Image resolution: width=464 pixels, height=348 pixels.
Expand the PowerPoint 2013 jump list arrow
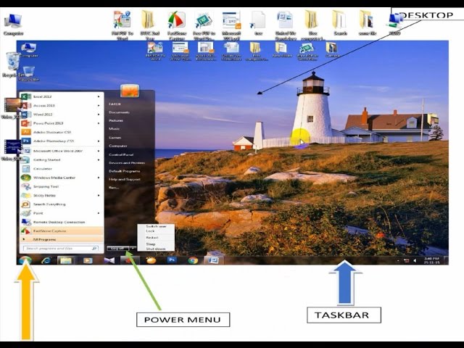click(x=99, y=123)
